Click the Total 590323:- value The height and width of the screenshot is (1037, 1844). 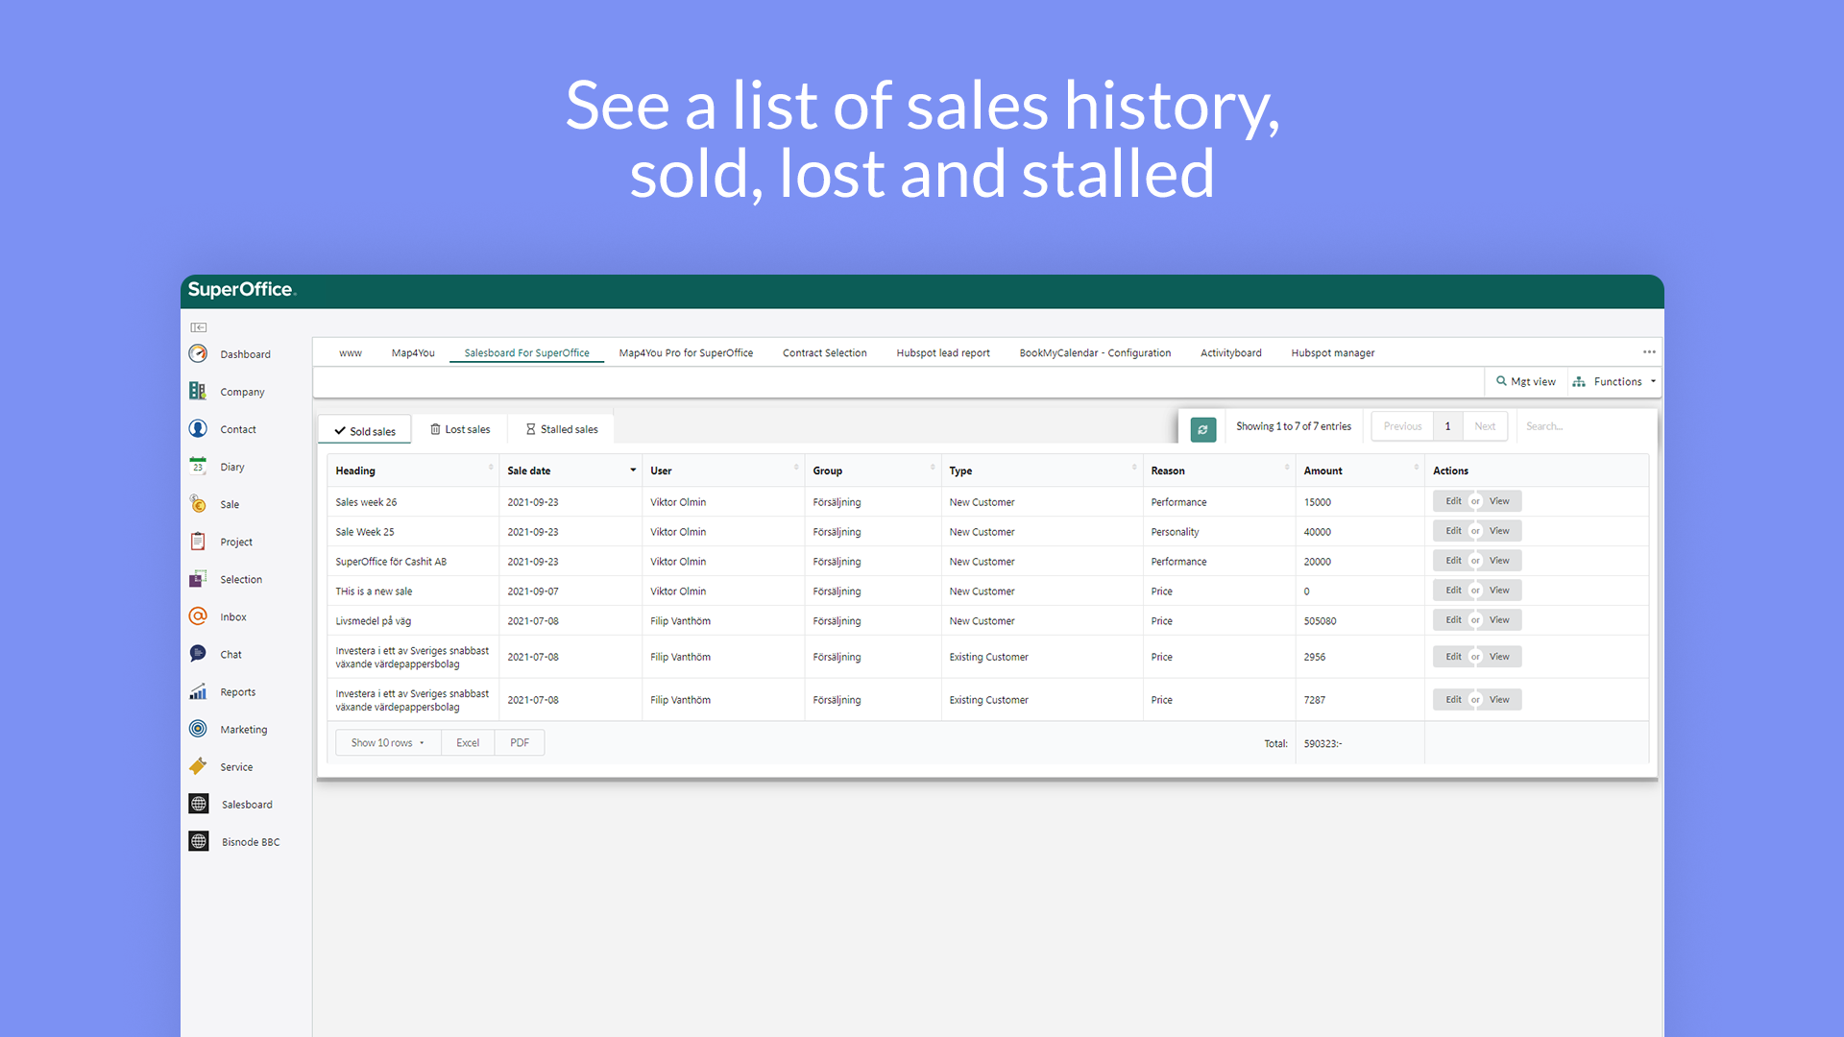coord(1322,744)
